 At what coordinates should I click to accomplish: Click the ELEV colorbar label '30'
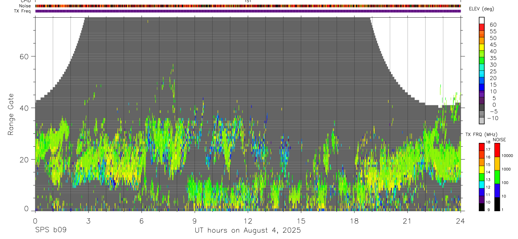click(x=493, y=65)
